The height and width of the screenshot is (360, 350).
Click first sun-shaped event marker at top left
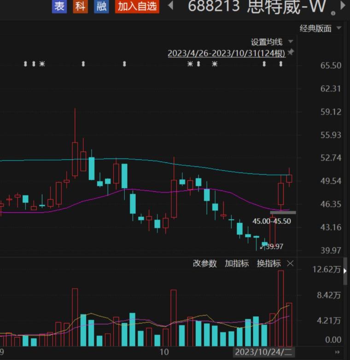pyautogui.click(x=42, y=64)
